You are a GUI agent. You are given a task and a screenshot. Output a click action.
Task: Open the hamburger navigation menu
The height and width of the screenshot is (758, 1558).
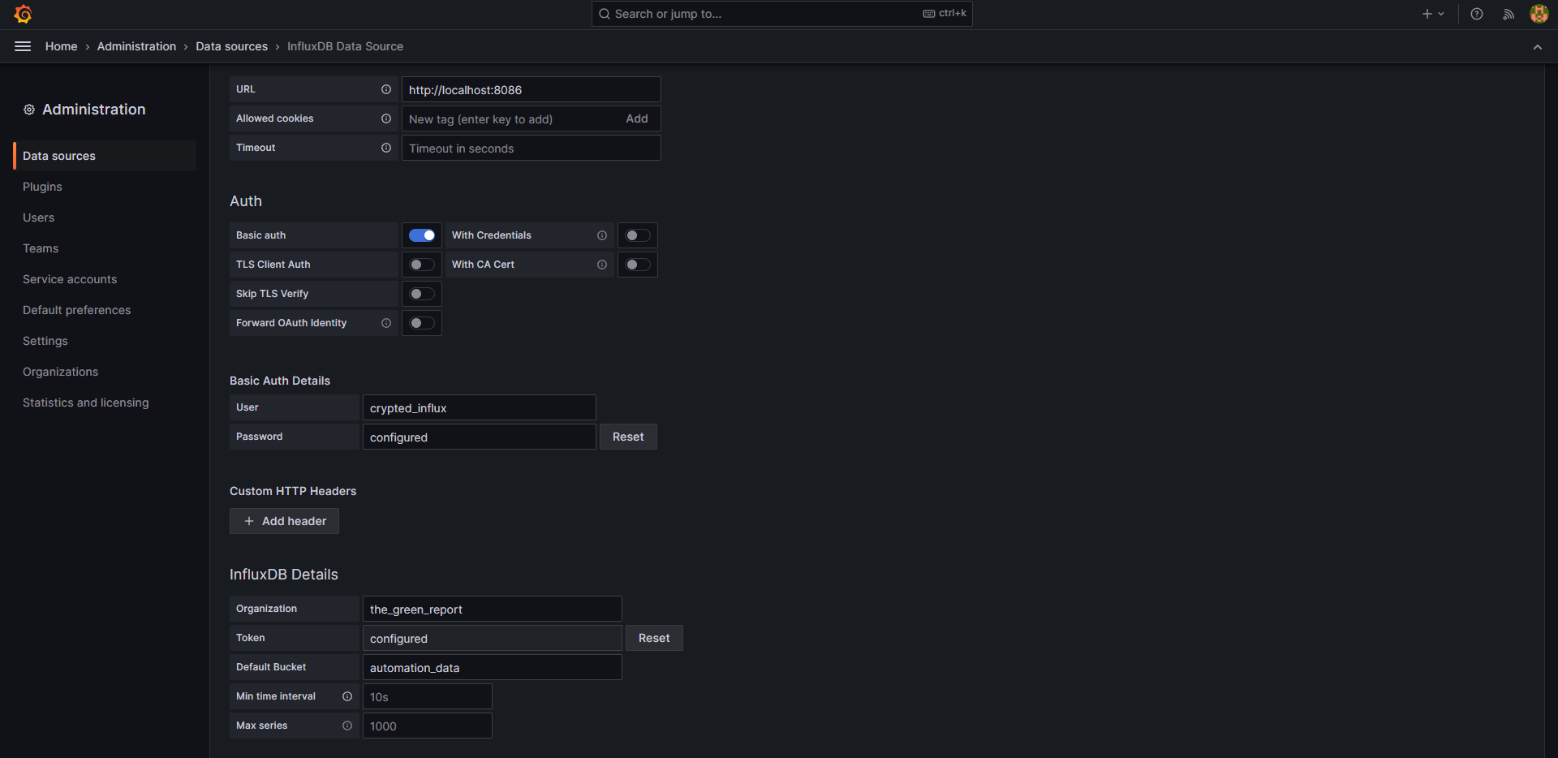pyautogui.click(x=23, y=46)
